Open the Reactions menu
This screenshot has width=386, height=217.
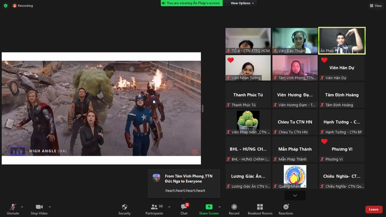click(286, 209)
